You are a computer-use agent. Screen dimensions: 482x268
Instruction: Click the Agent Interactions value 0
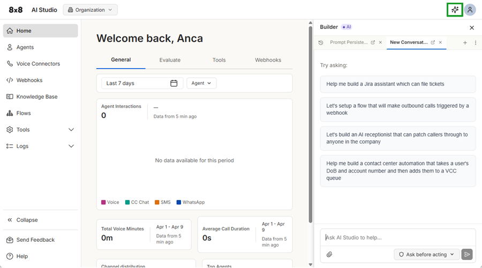pos(103,115)
